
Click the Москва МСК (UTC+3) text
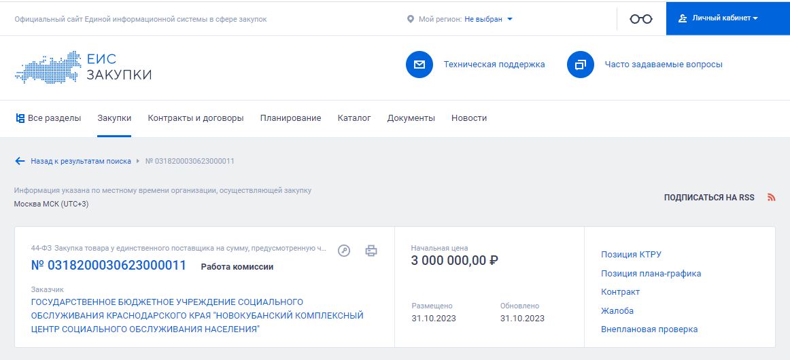(52, 204)
